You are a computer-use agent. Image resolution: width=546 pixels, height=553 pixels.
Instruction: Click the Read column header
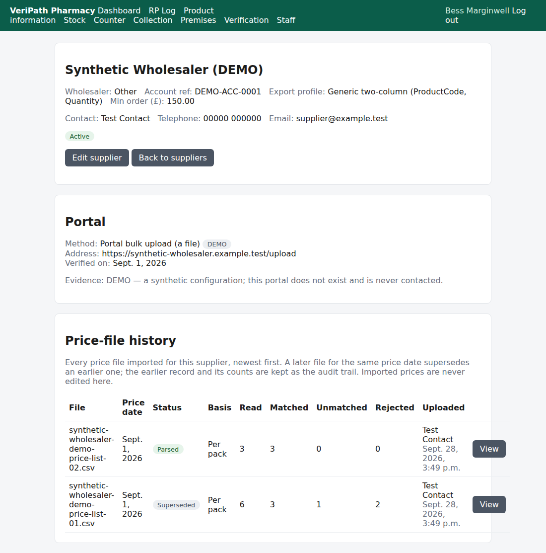[251, 408]
